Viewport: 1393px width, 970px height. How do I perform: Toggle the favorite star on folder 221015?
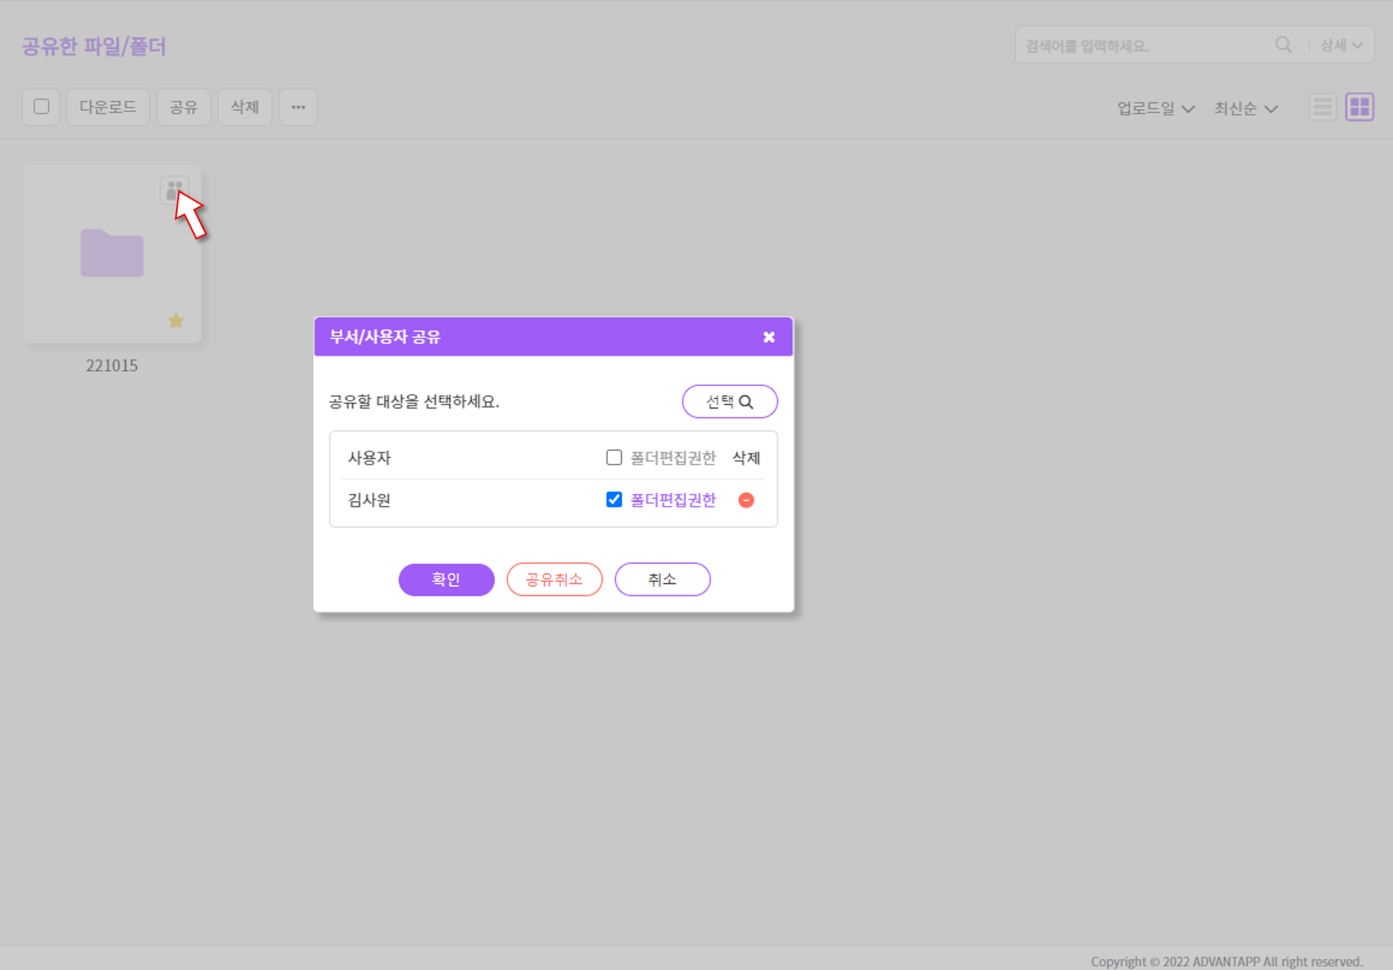click(176, 321)
